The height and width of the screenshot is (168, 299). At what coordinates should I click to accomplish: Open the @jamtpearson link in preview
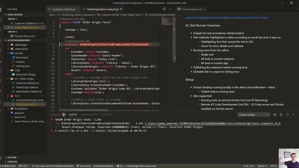click(213, 18)
